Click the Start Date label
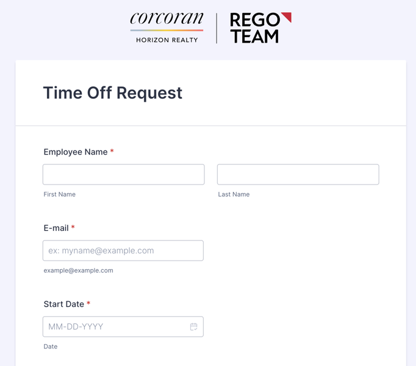Image resolution: width=416 pixels, height=366 pixels. point(64,304)
